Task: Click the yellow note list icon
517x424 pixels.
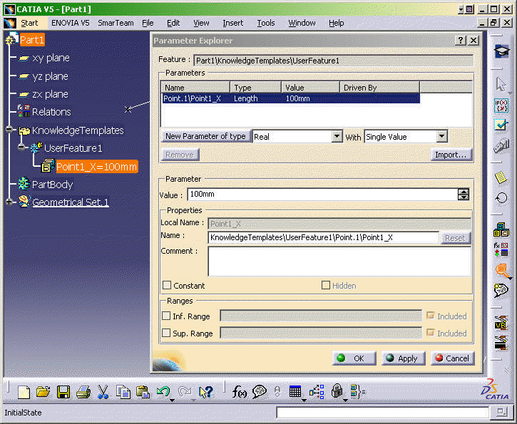Action: (501, 177)
